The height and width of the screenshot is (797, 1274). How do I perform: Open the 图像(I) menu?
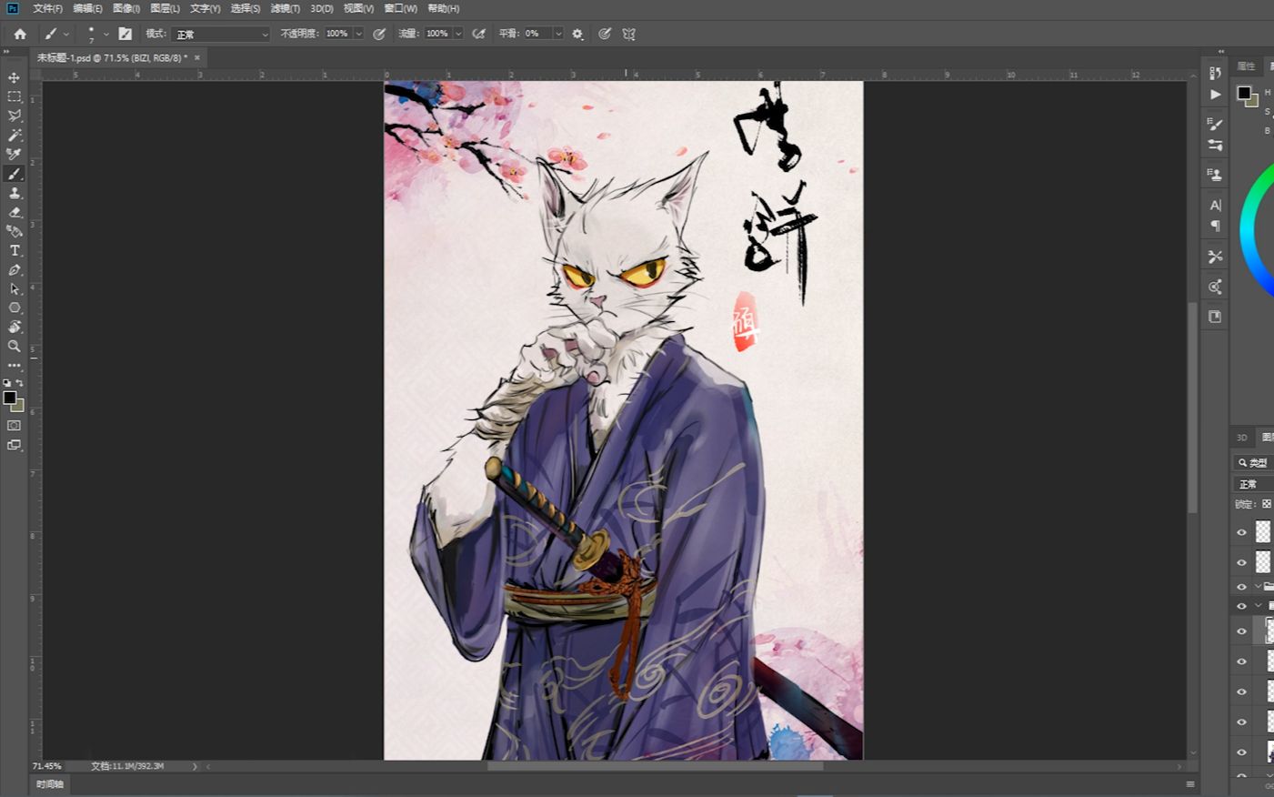point(126,8)
